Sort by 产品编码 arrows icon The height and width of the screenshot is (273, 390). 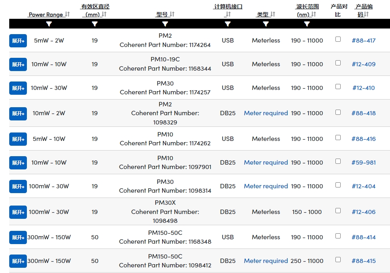click(366, 14)
